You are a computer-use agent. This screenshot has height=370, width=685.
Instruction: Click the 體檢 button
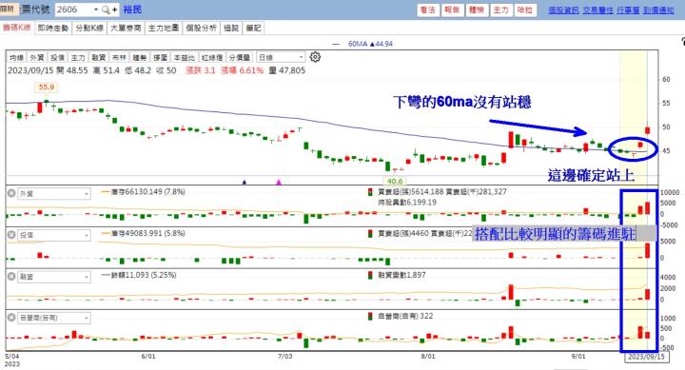[x=477, y=10]
